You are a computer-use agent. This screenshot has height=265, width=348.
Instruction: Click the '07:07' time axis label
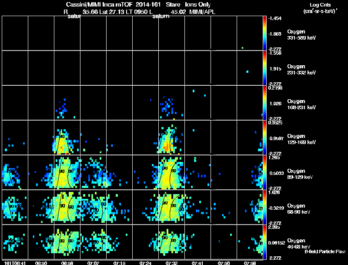pos(93,263)
